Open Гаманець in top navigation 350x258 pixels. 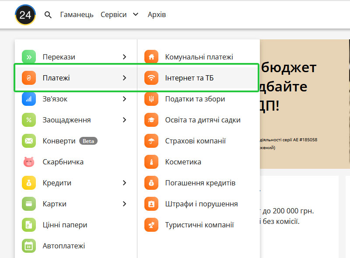[x=77, y=15]
